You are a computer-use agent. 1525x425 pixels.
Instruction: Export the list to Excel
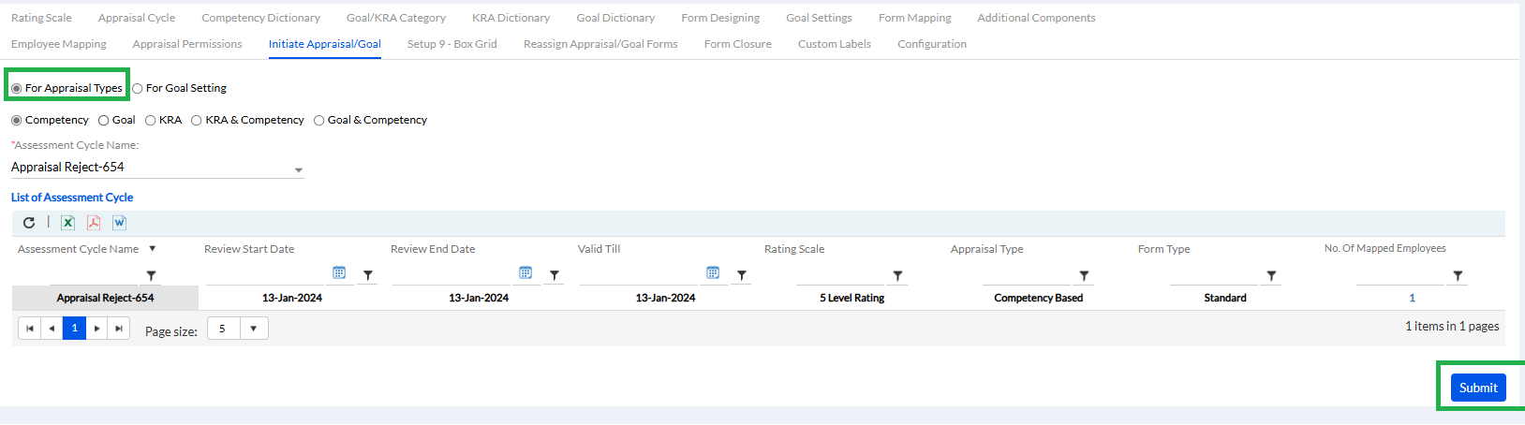pyautogui.click(x=67, y=223)
